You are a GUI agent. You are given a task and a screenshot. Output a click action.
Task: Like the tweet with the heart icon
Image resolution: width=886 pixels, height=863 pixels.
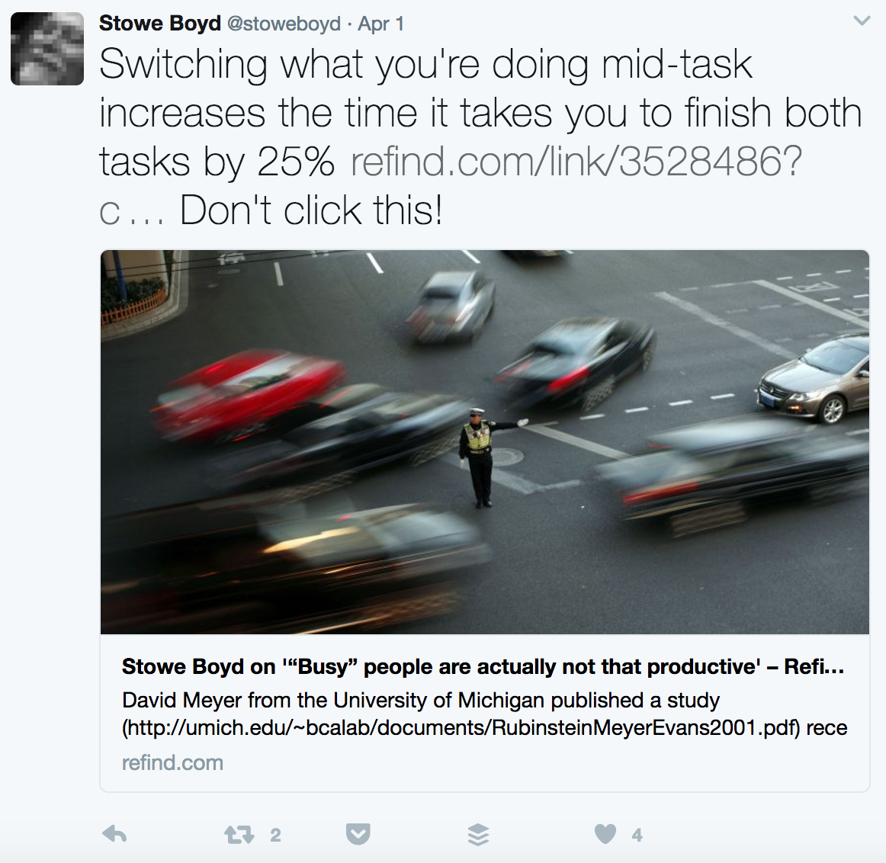(x=605, y=834)
